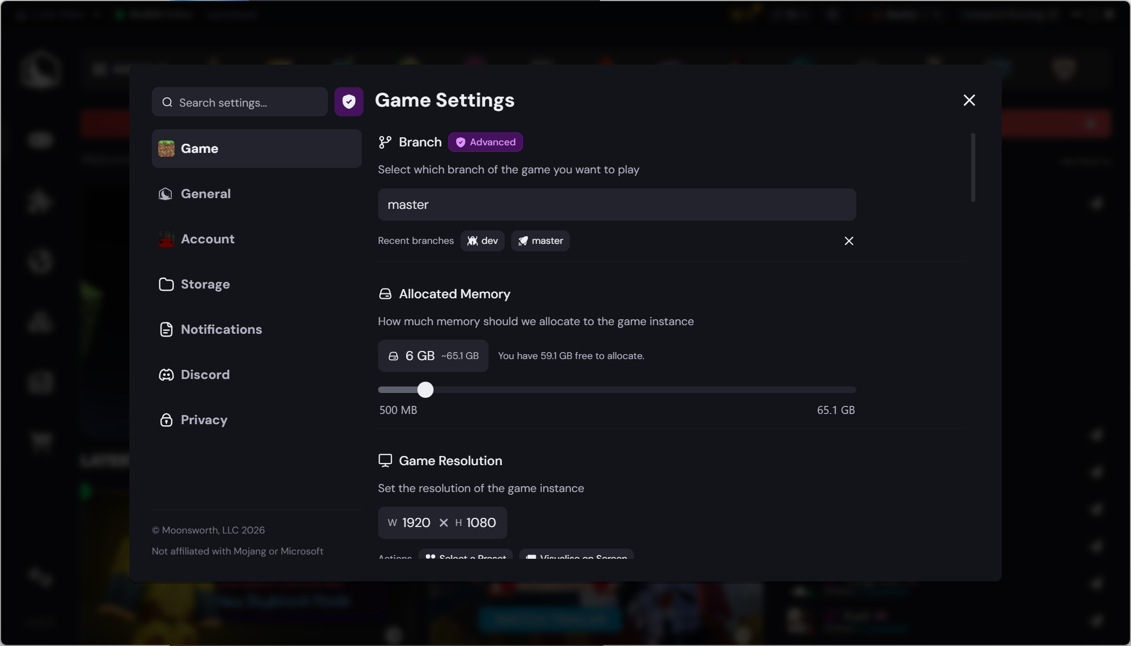Image resolution: width=1131 pixels, height=646 pixels.
Task: Click the Advanced badge next to Branch
Action: (x=485, y=142)
